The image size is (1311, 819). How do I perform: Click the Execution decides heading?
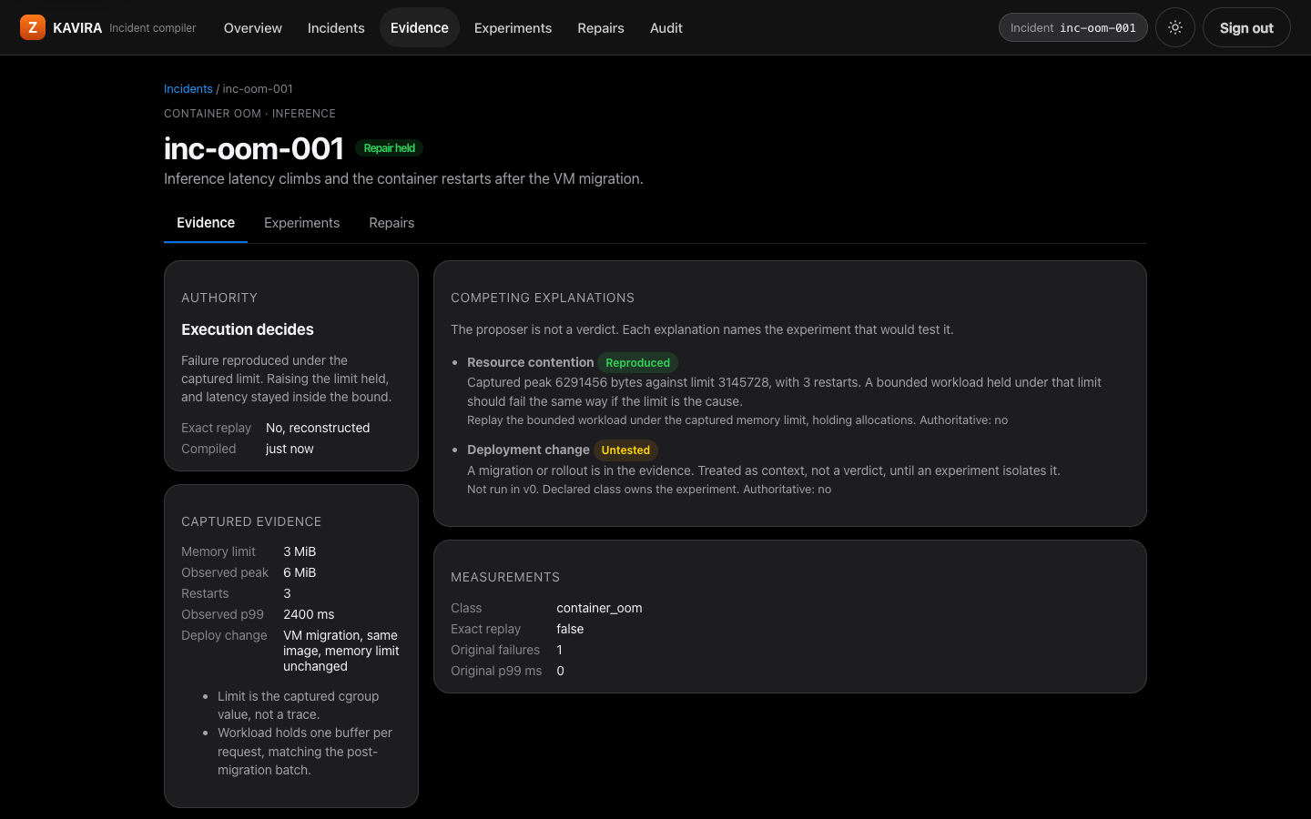[248, 329]
